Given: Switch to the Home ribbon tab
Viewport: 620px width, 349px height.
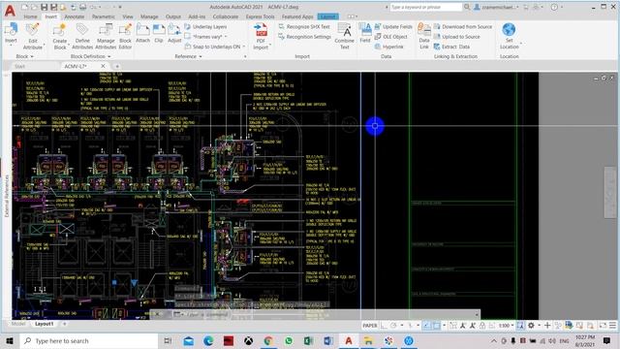Looking at the screenshot, I should (x=30, y=16).
